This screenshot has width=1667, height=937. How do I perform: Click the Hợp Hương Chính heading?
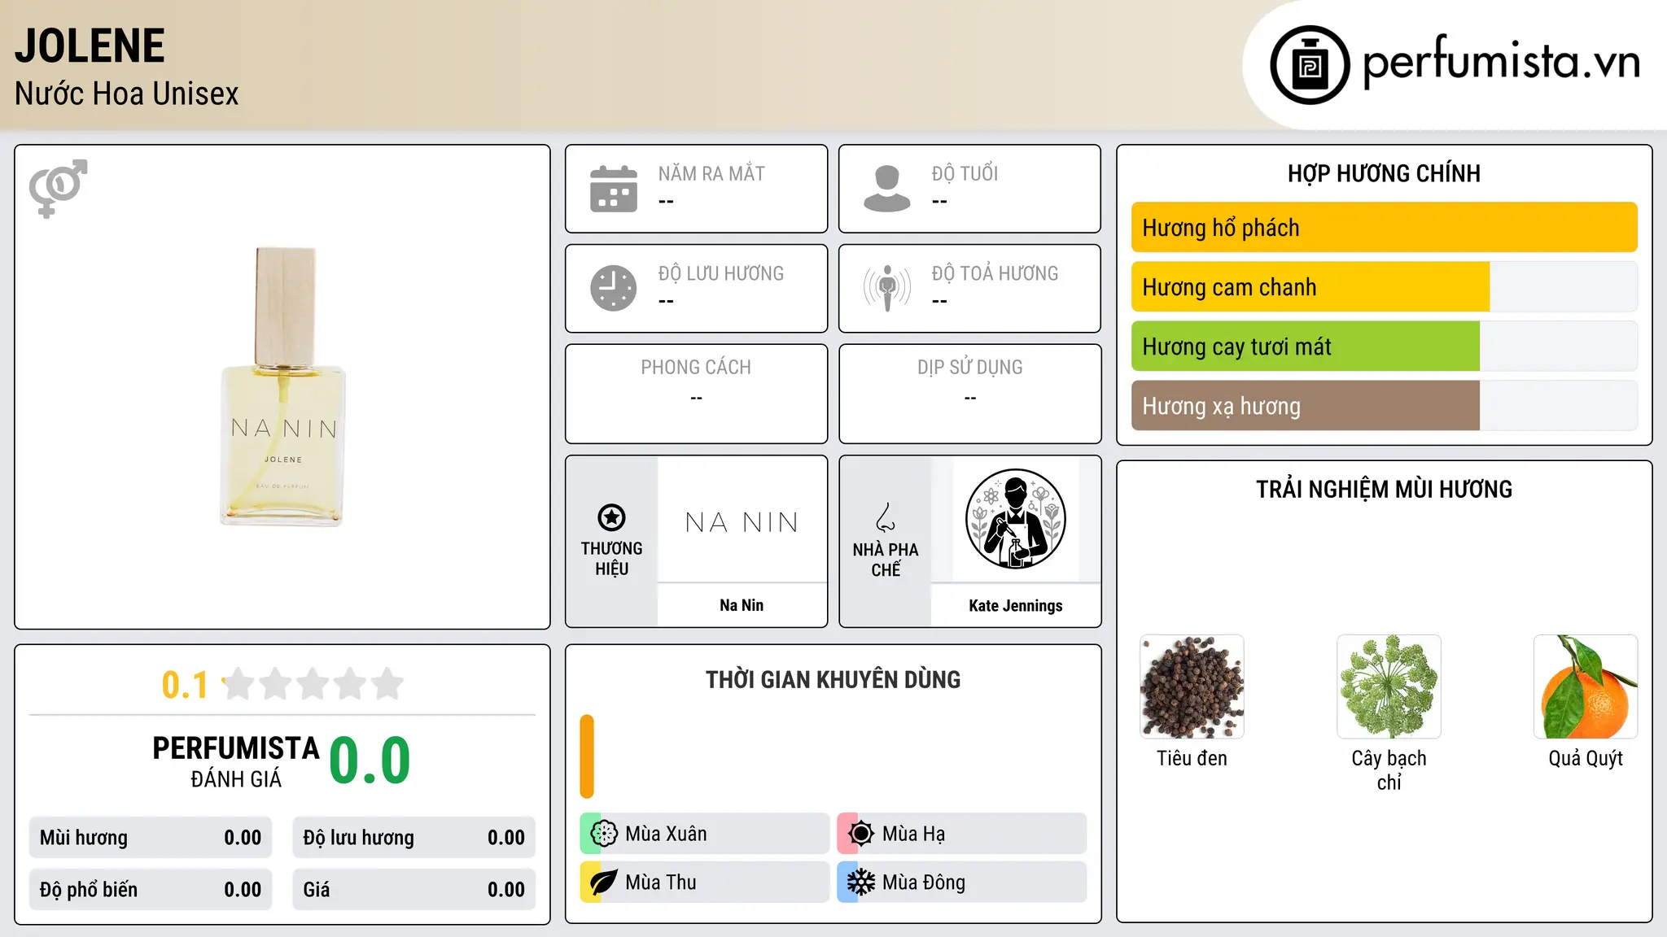1384,173
